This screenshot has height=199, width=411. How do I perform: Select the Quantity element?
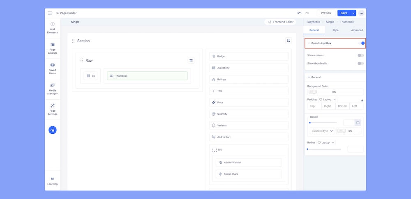point(249,114)
